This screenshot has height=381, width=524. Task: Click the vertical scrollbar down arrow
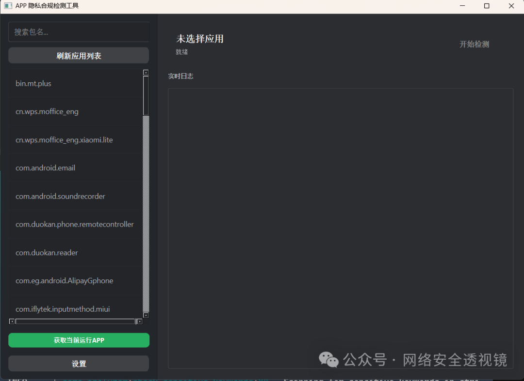pos(146,314)
